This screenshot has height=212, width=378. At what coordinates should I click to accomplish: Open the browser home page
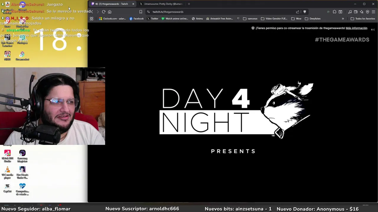click(x=110, y=12)
